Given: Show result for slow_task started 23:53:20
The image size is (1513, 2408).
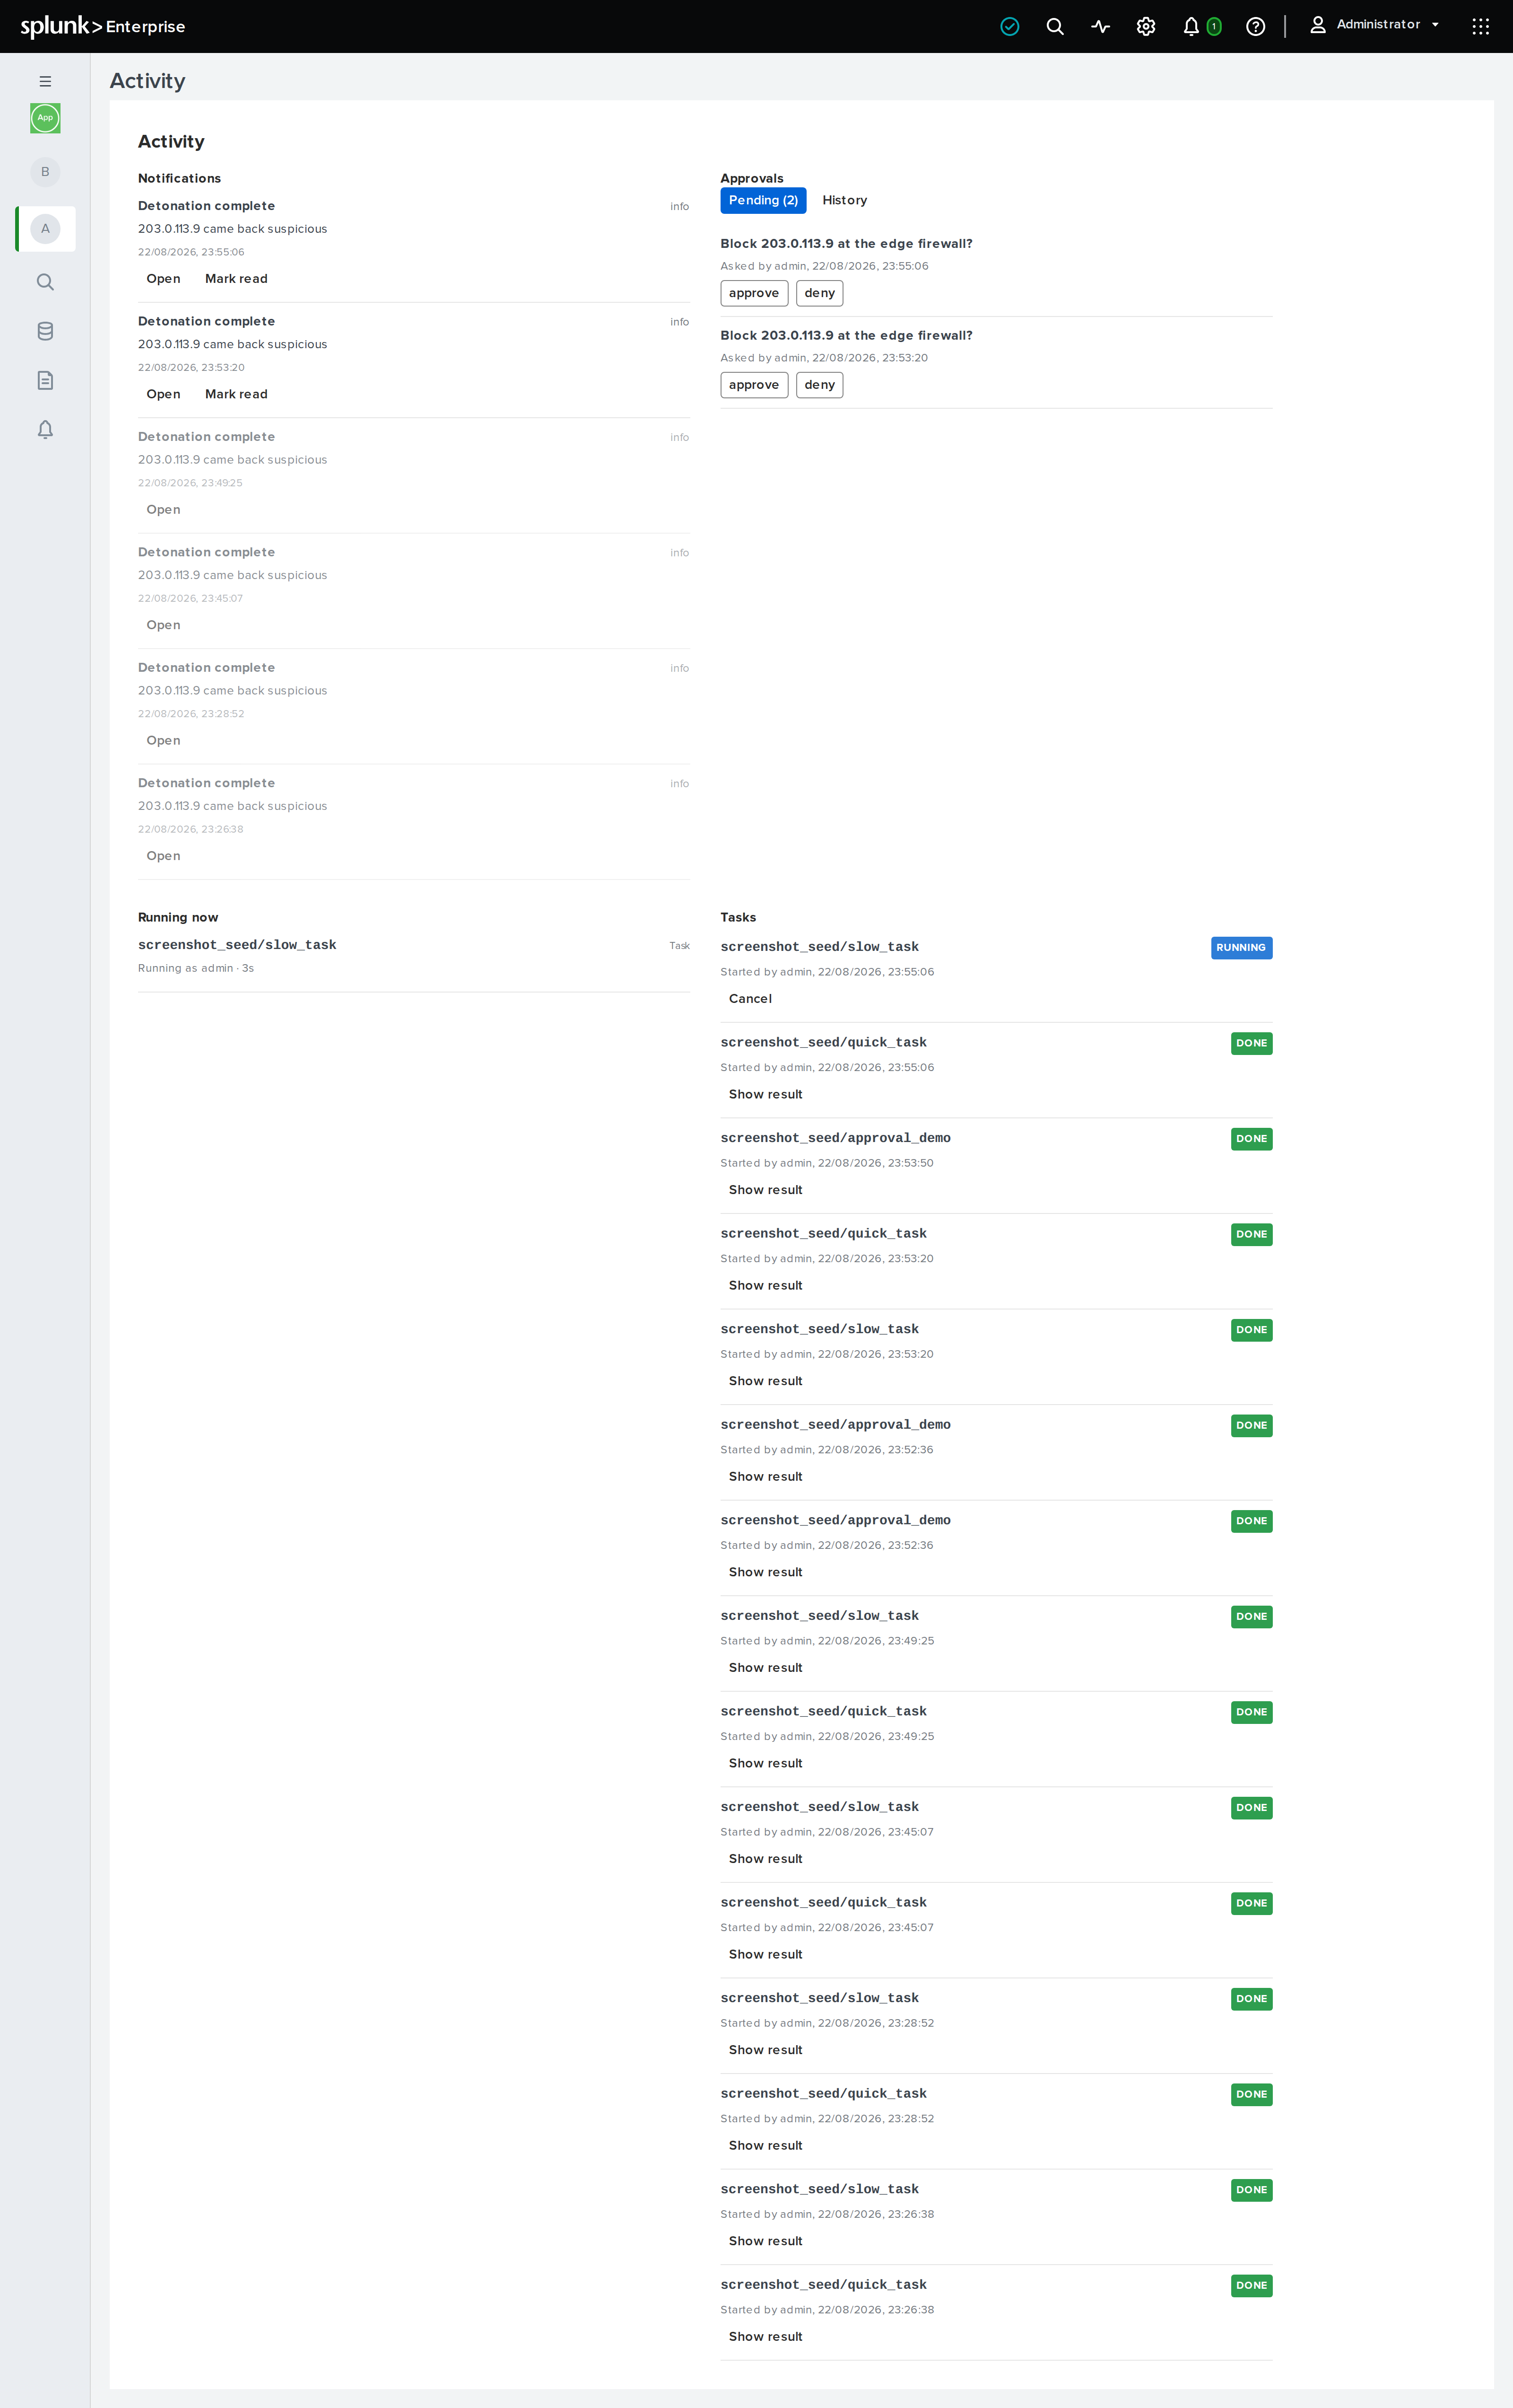Looking at the screenshot, I should pos(765,1381).
